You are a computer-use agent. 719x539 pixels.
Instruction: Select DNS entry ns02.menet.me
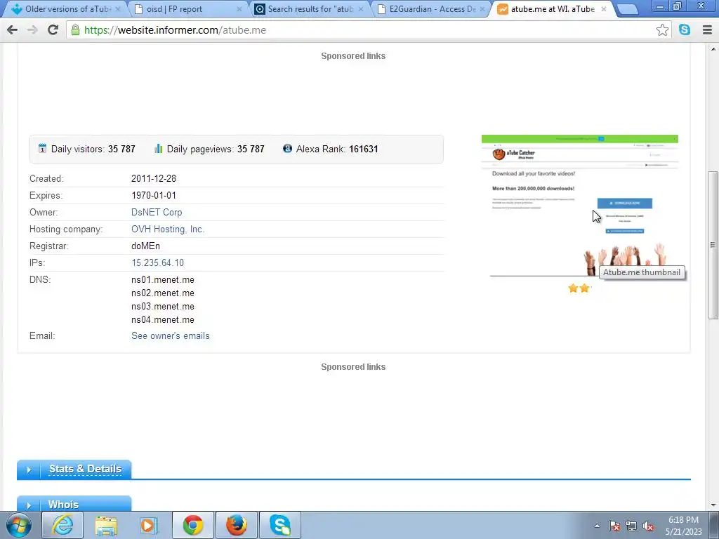(x=162, y=293)
